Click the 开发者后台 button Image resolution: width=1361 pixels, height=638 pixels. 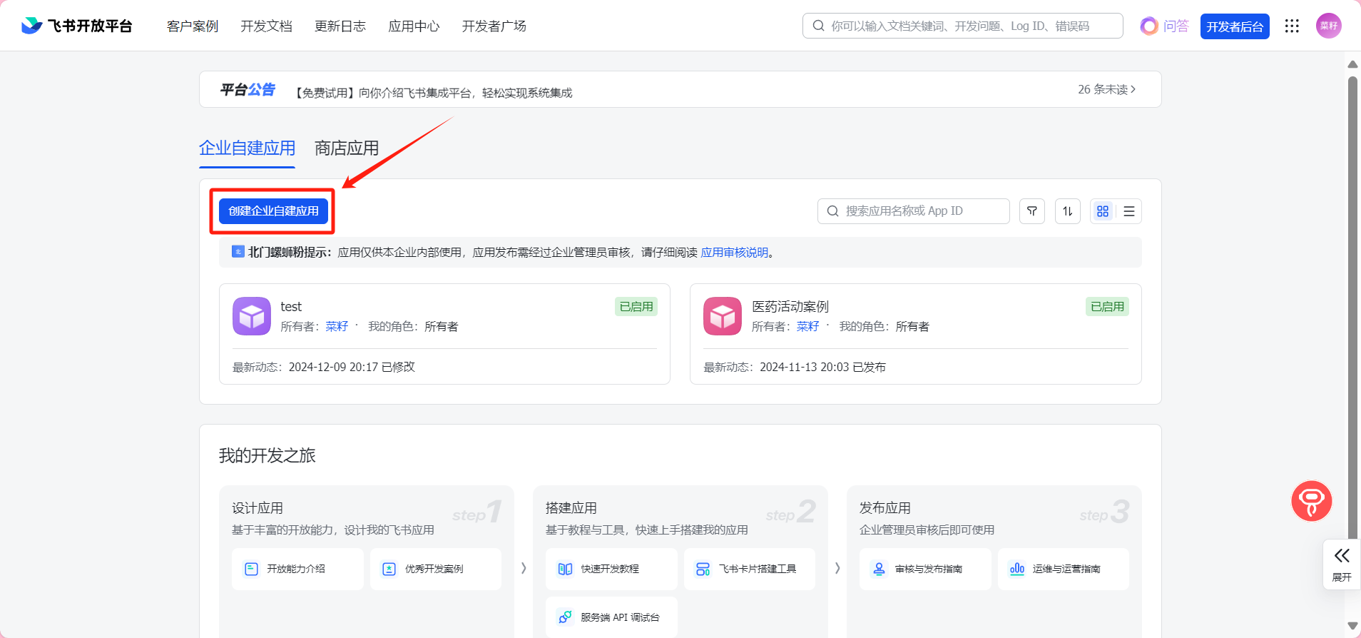1234,26
